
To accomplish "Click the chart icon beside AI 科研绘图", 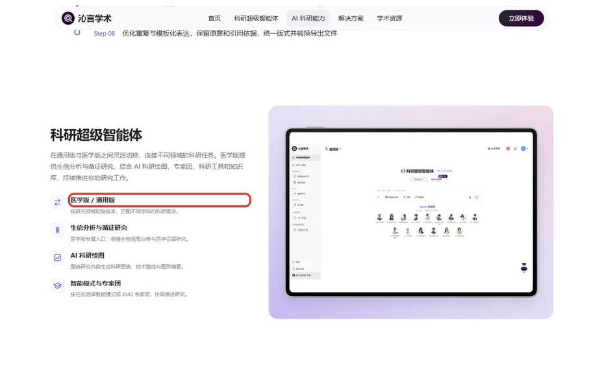I will [x=57, y=258].
